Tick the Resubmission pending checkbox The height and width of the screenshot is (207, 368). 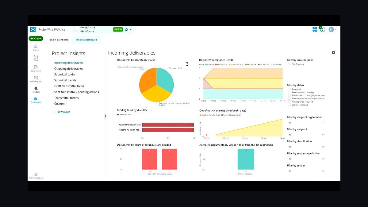pyautogui.click(x=289, y=92)
